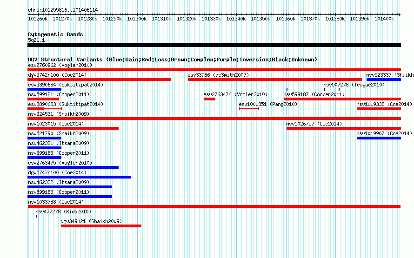Click the red bar under nsv1019338

coord(379,109)
